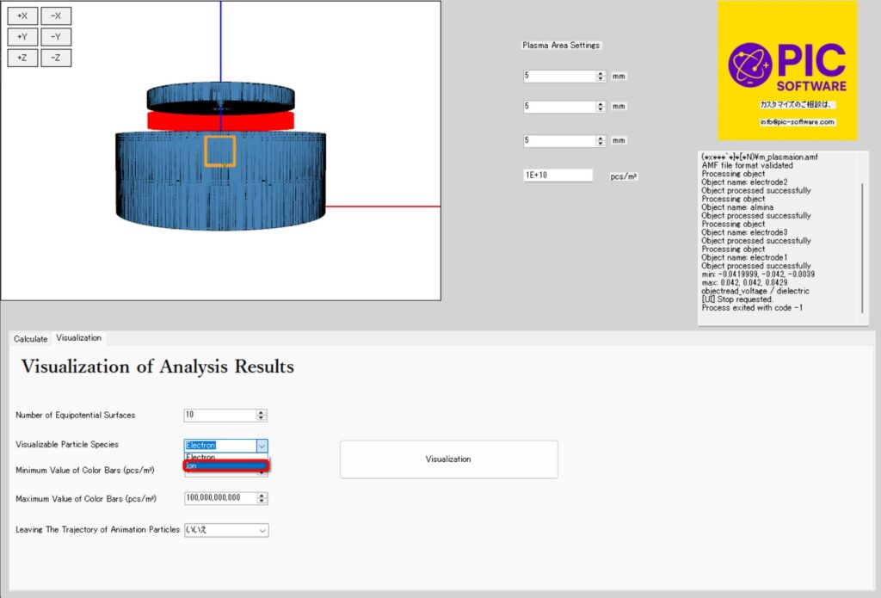The width and height of the screenshot is (881, 598).
Task: Click the Maximum Value of Color Bars stepper
Action: [x=262, y=498]
